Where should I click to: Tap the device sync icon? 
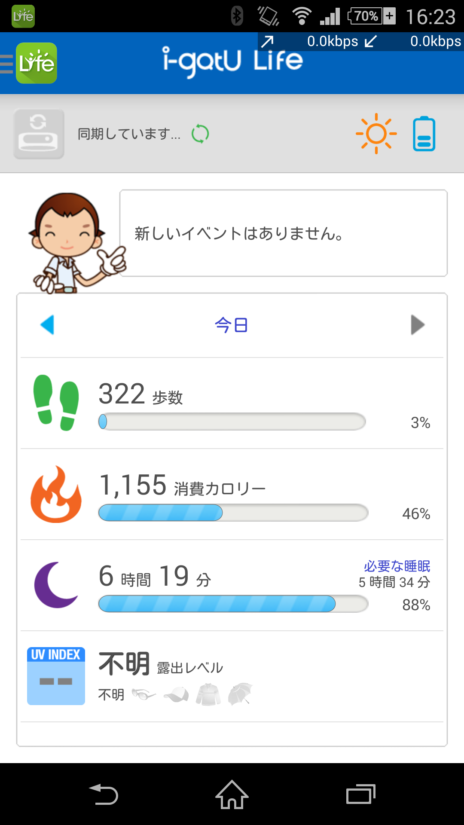coord(39,134)
